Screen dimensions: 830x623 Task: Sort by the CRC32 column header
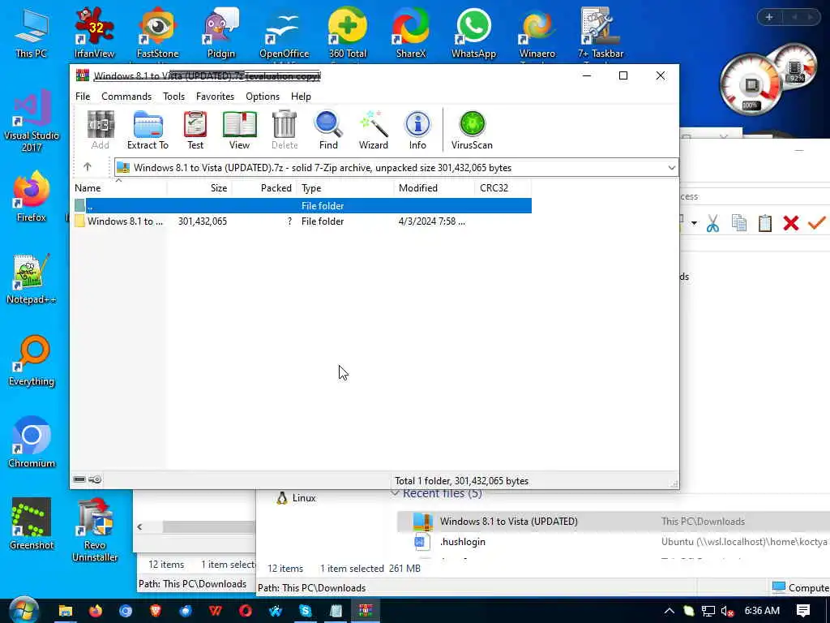(x=503, y=188)
